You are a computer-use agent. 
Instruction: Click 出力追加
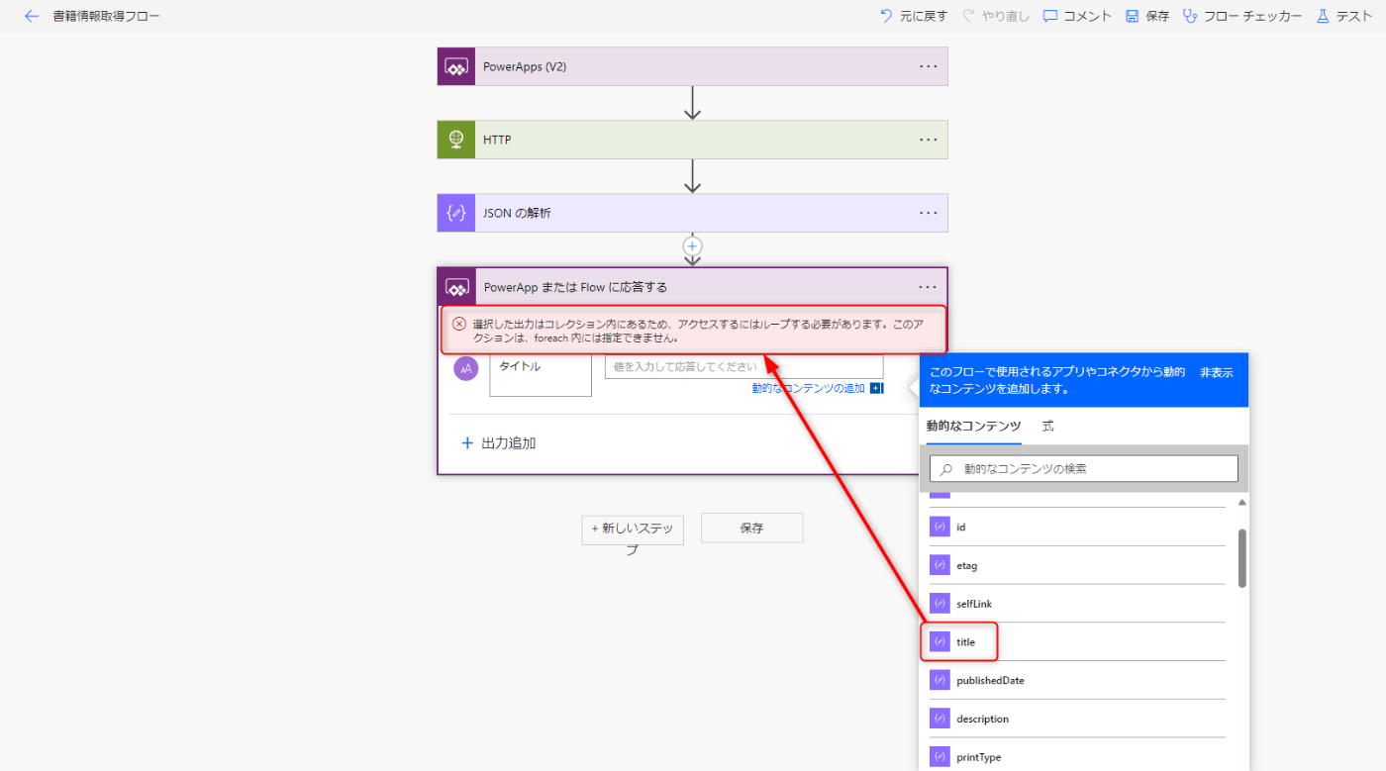click(499, 443)
